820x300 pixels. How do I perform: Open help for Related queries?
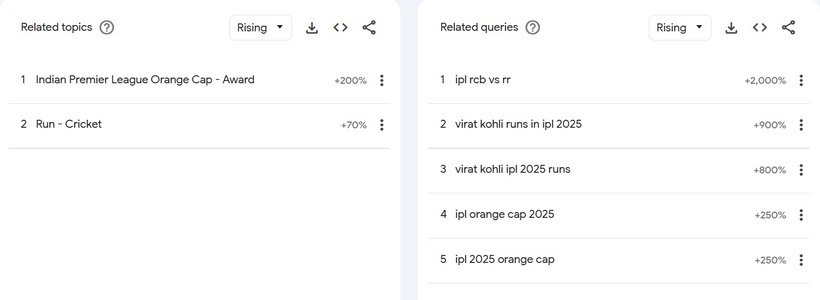[x=532, y=27]
